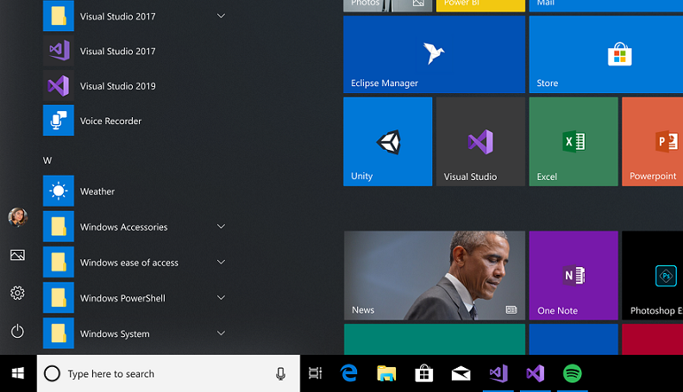This screenshot has height=392, width=683.
Task: Launch the Powerpoint tile
Action: [x=652, y=141]
